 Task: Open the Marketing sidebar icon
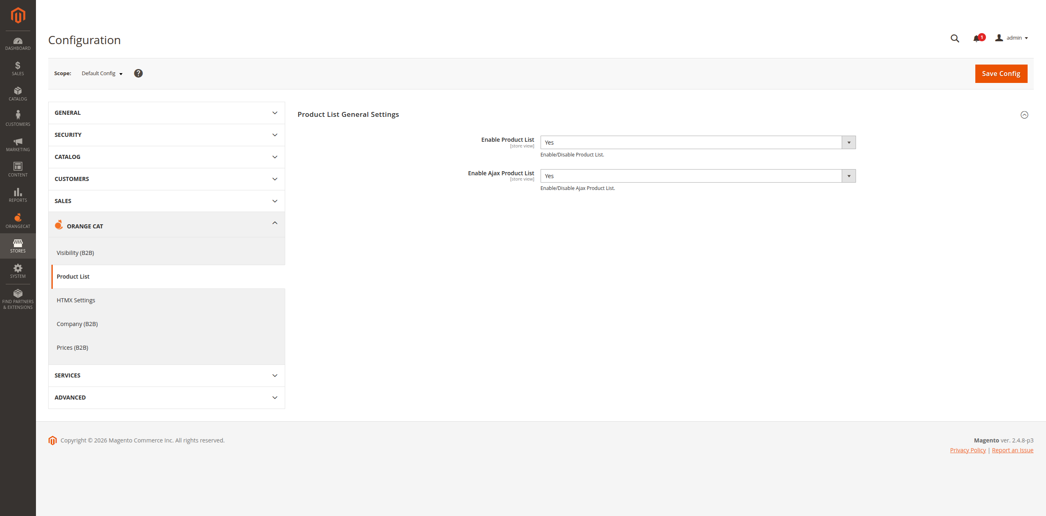tap(18, 145)
